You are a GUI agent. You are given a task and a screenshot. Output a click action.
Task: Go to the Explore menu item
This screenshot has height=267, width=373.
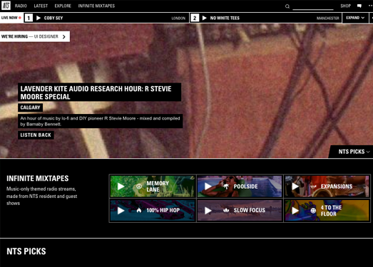(63, 6)
